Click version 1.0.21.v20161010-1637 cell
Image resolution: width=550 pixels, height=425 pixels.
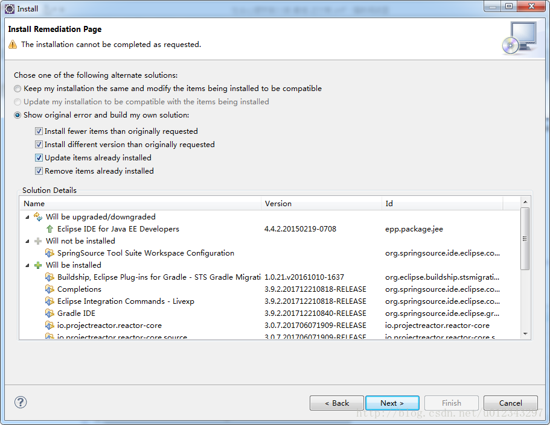coord(304,277)
